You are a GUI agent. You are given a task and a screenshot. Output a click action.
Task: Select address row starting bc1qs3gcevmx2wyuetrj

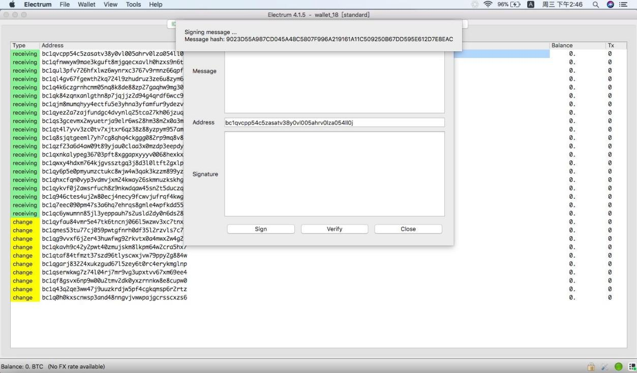[x=112, y=121]
